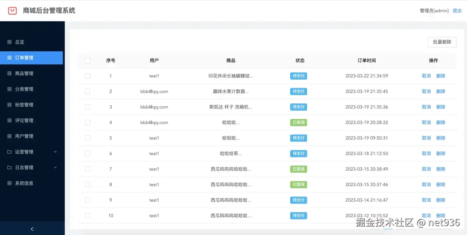Click 取消 for order 5
467x235 pixels.
[x=426, y=138]
